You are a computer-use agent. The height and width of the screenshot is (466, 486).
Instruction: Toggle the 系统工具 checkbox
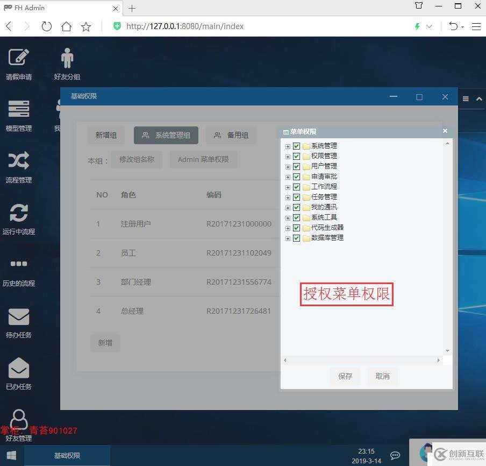[x=296, y=217]
